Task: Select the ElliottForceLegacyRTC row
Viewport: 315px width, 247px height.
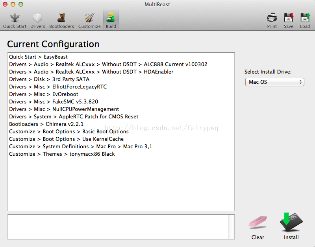Action: [121, 87]
